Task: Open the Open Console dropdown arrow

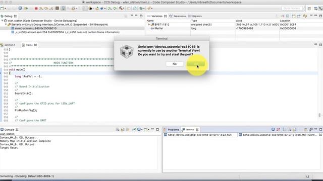Action: [148, 130]
